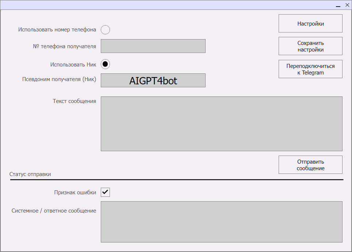Select the "Использовать номер телефона" radio button
This screenshot has height=252, width=352.
(x=105, y=30)
